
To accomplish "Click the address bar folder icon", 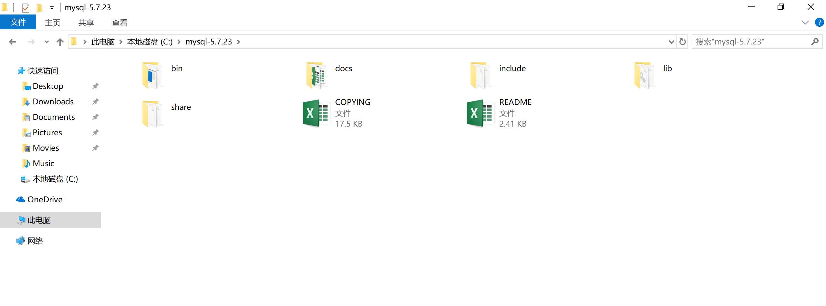I will [74, 42].
